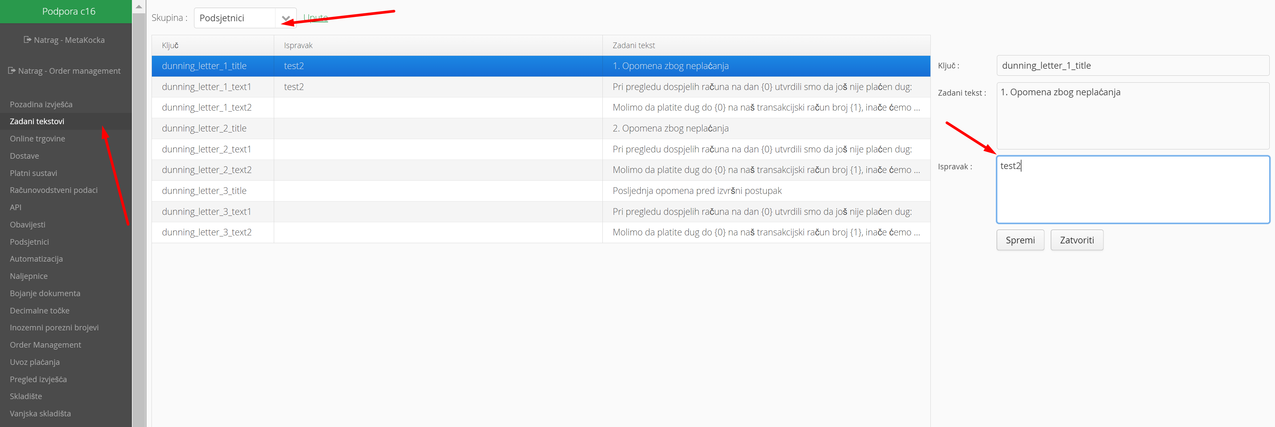Click the Zadani tekst column header
The width and height of the screenshot is (1275, 427).
click(x=634, y=45)
